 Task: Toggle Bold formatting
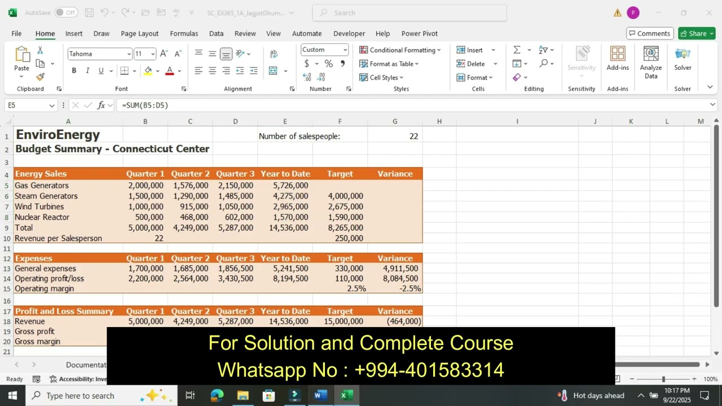tap(74, 70)
